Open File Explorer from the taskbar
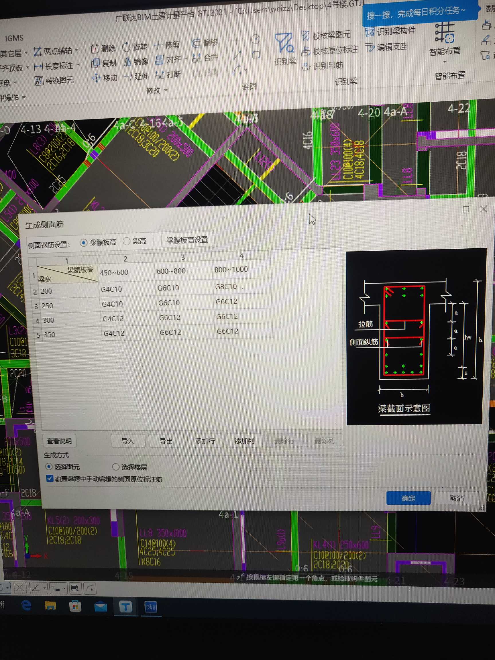 coord(50,606)
